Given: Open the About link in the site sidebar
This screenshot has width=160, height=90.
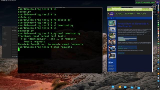Looking at the screenshot, I should [109, 61].
